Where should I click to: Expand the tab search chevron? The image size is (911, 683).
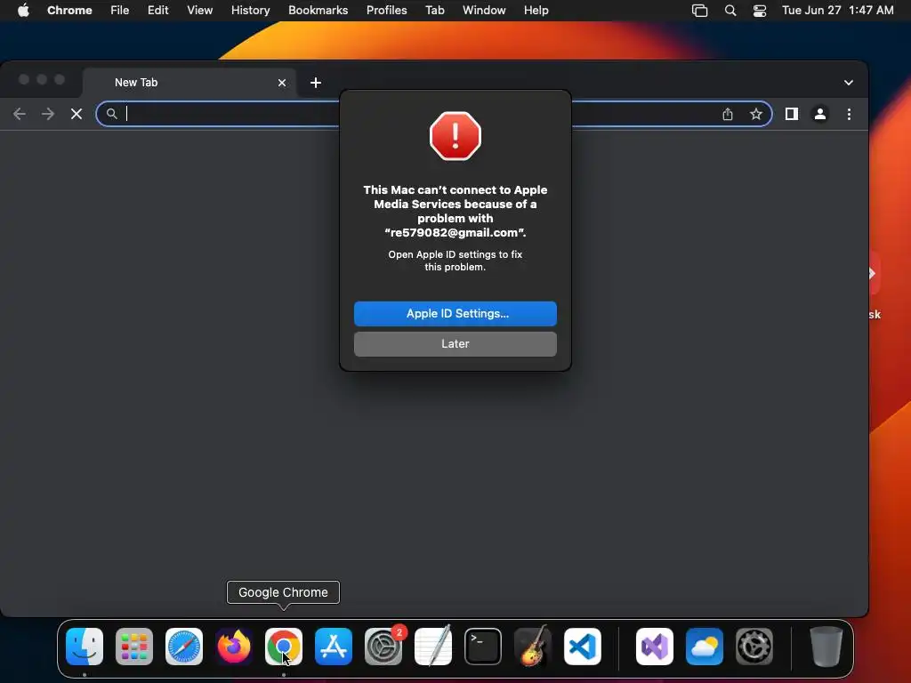(848, 83)
